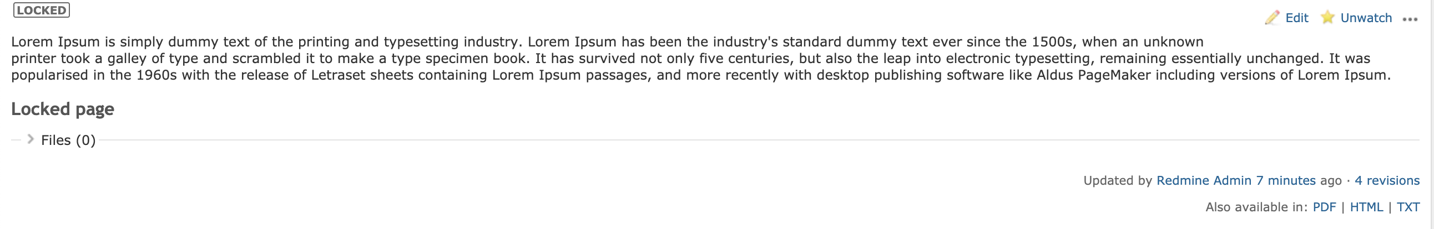This screenshot has height=229, width=1434.
Task: Click the Locked page heading
Action: coord(62,108)
